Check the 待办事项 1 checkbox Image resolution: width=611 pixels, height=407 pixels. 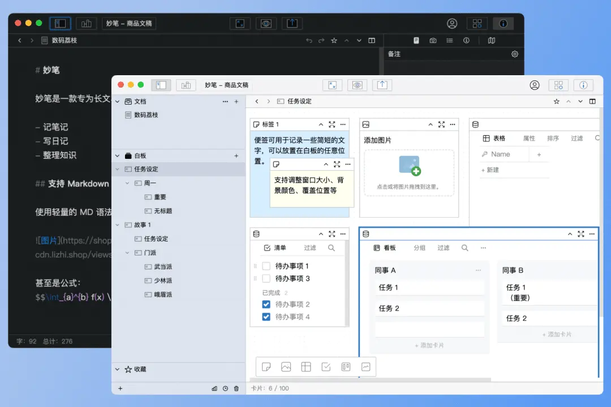click(x=266, y=266)
